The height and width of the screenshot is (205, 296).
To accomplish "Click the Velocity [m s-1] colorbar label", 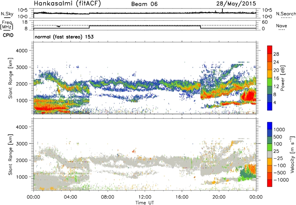I will tap(292, 154).
